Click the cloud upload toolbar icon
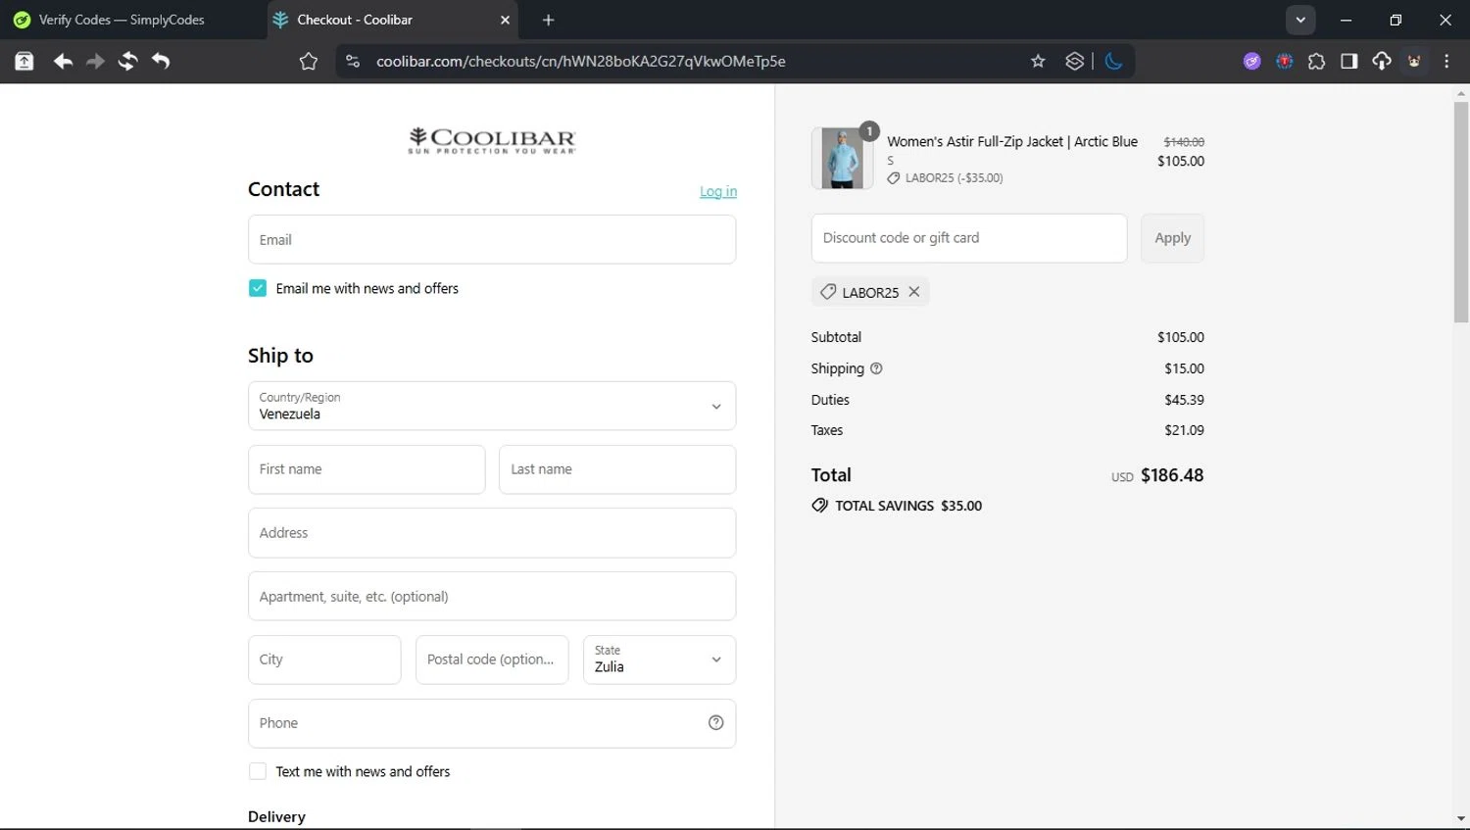This screenshot has width=1470, height=830. (1381, 61)
